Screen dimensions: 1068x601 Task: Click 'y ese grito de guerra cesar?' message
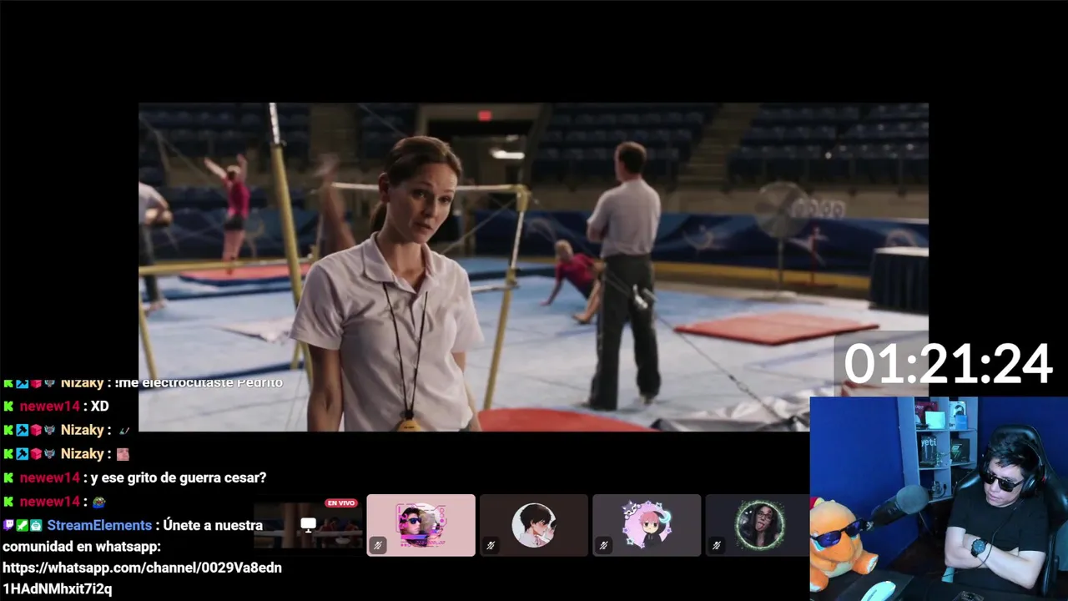(x=178, y=478)
